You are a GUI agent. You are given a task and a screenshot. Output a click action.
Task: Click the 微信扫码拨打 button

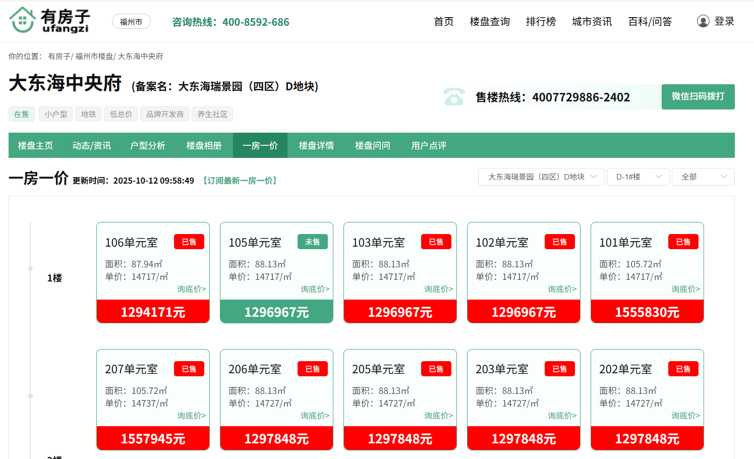[x=698, y=96]
